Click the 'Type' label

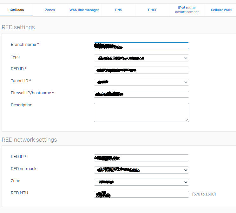[x=15, y=57]
